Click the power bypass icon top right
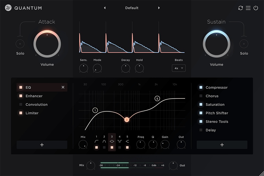Image resolution: width=264 pixels, height=176 pixels. click(256, 8)
